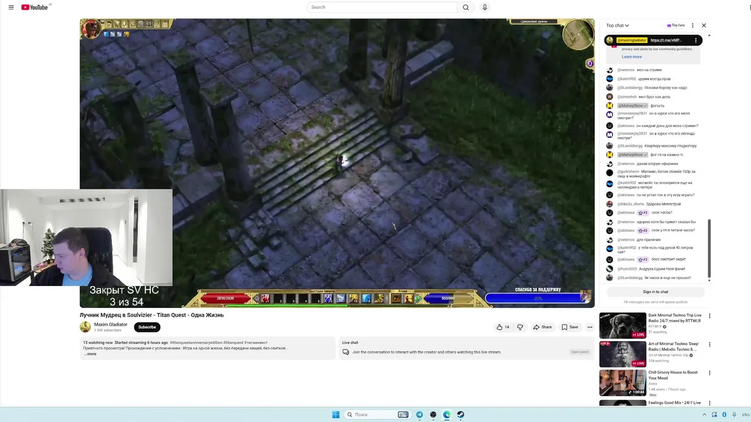Open pinned t.me link
The width and height of the screenshot is (751, 422).
click(666, 40)
